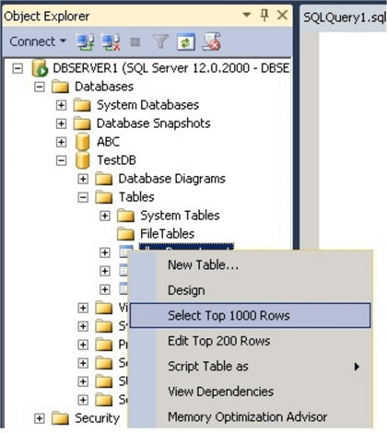This screenshot has width=387, height=433.
Task: Open the Connect dropdown
Action: pyautogui.click(x=38, y=41)
